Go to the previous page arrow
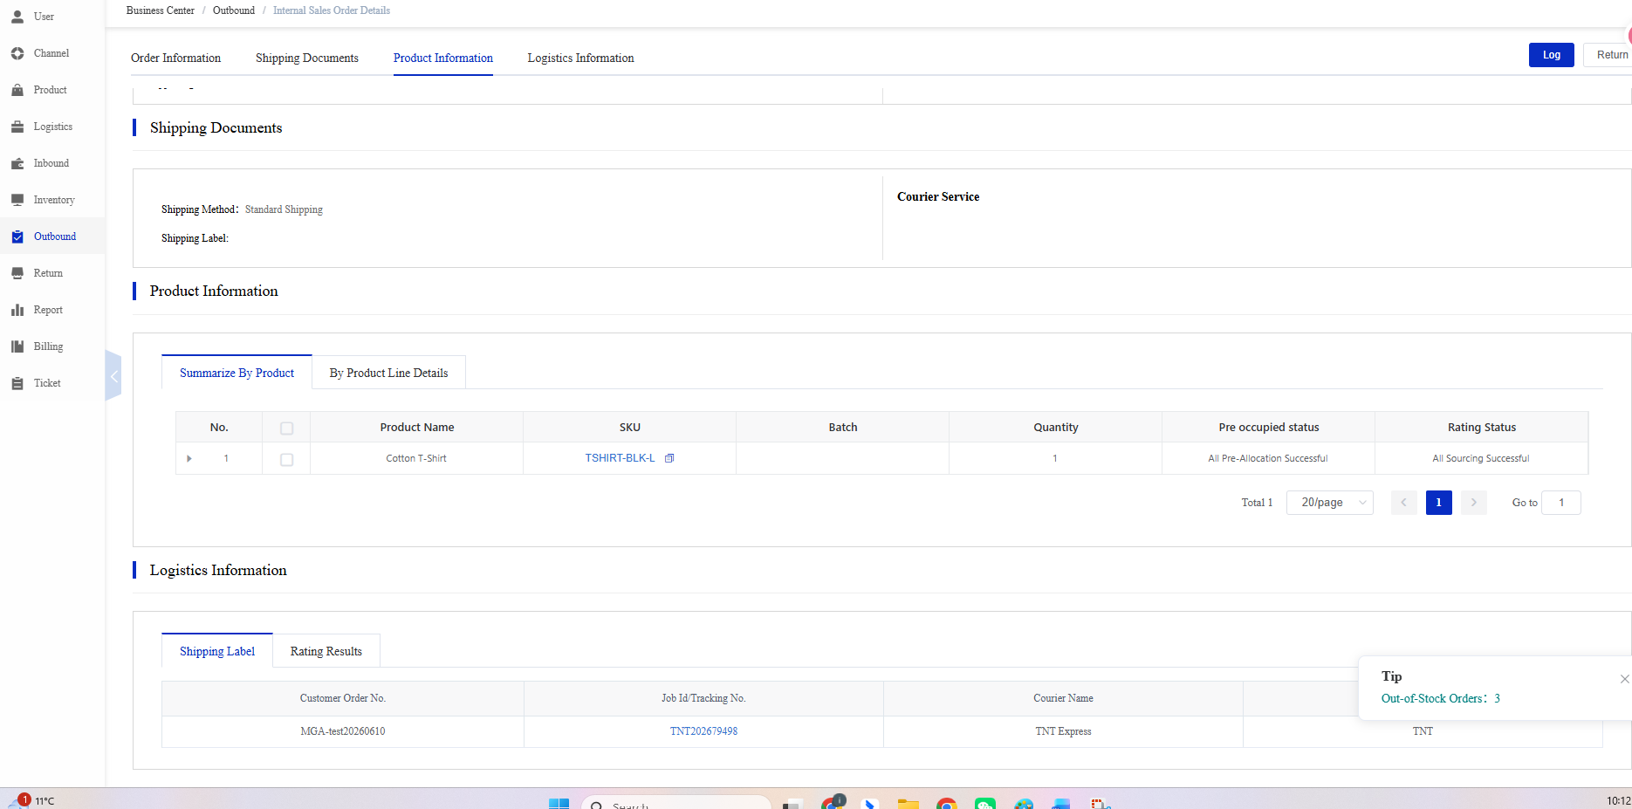This screenshot has height=809, width=1632. [1403, 503]
